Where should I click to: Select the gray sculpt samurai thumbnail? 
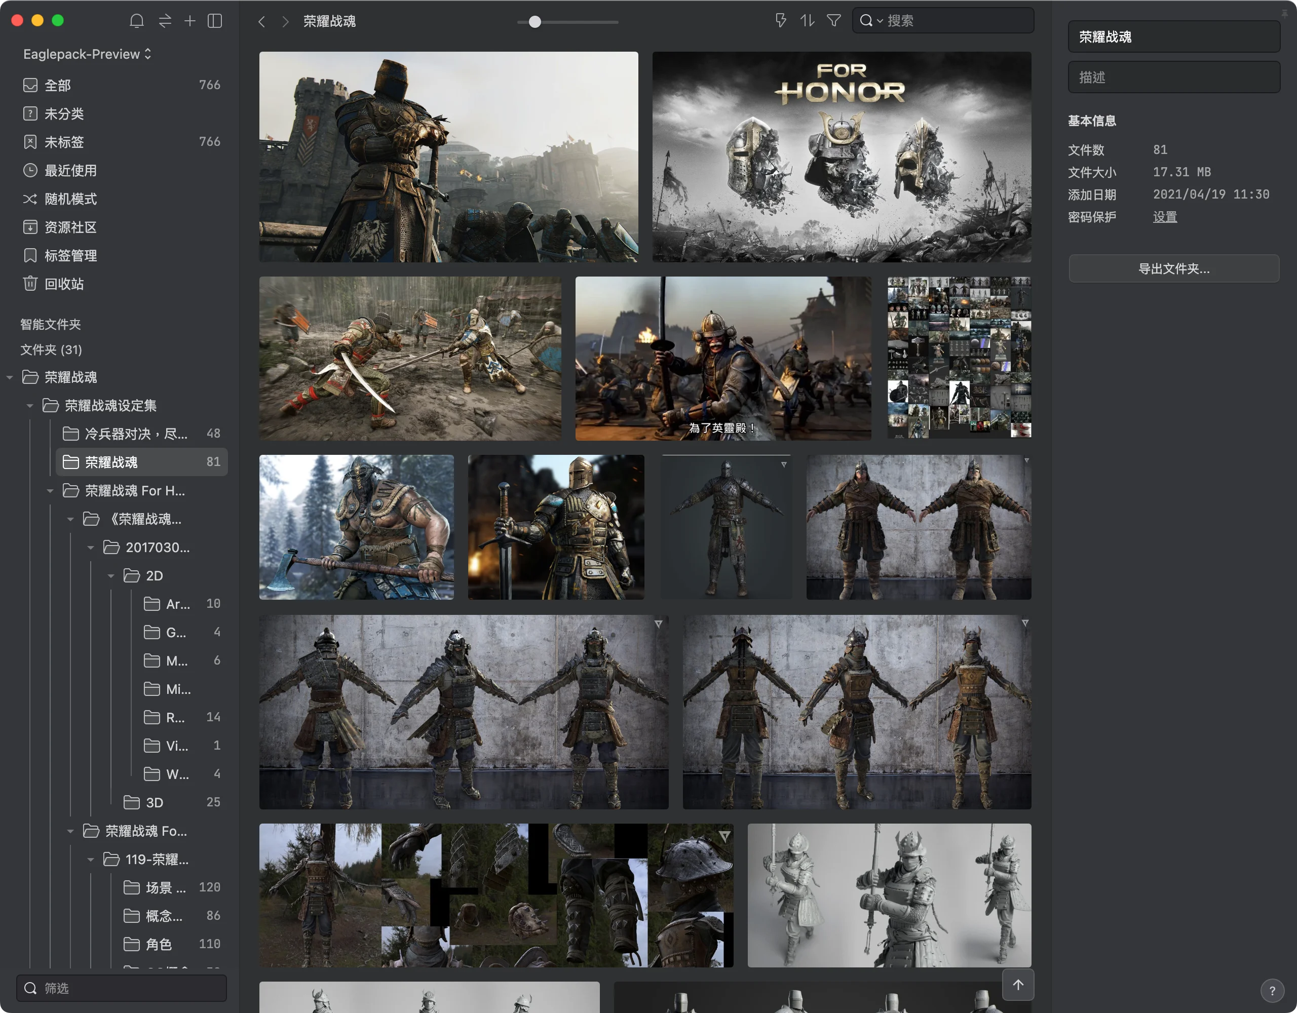point(889,895)
